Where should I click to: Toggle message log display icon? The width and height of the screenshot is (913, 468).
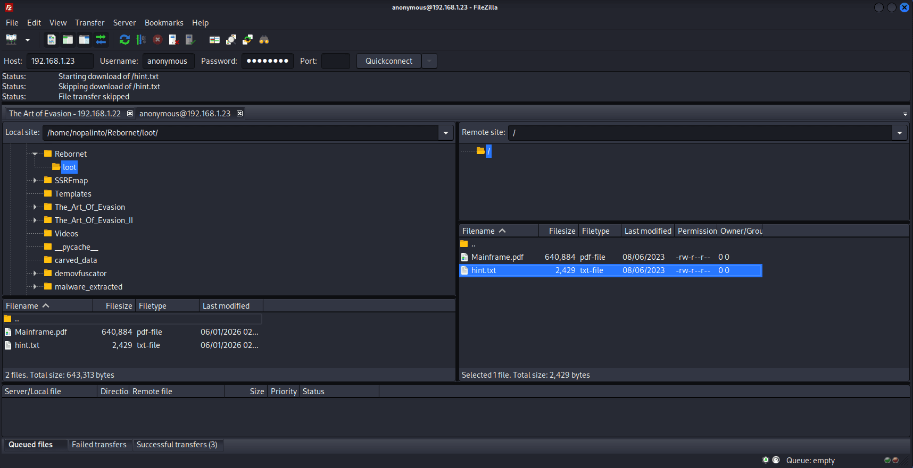[51, 39]
